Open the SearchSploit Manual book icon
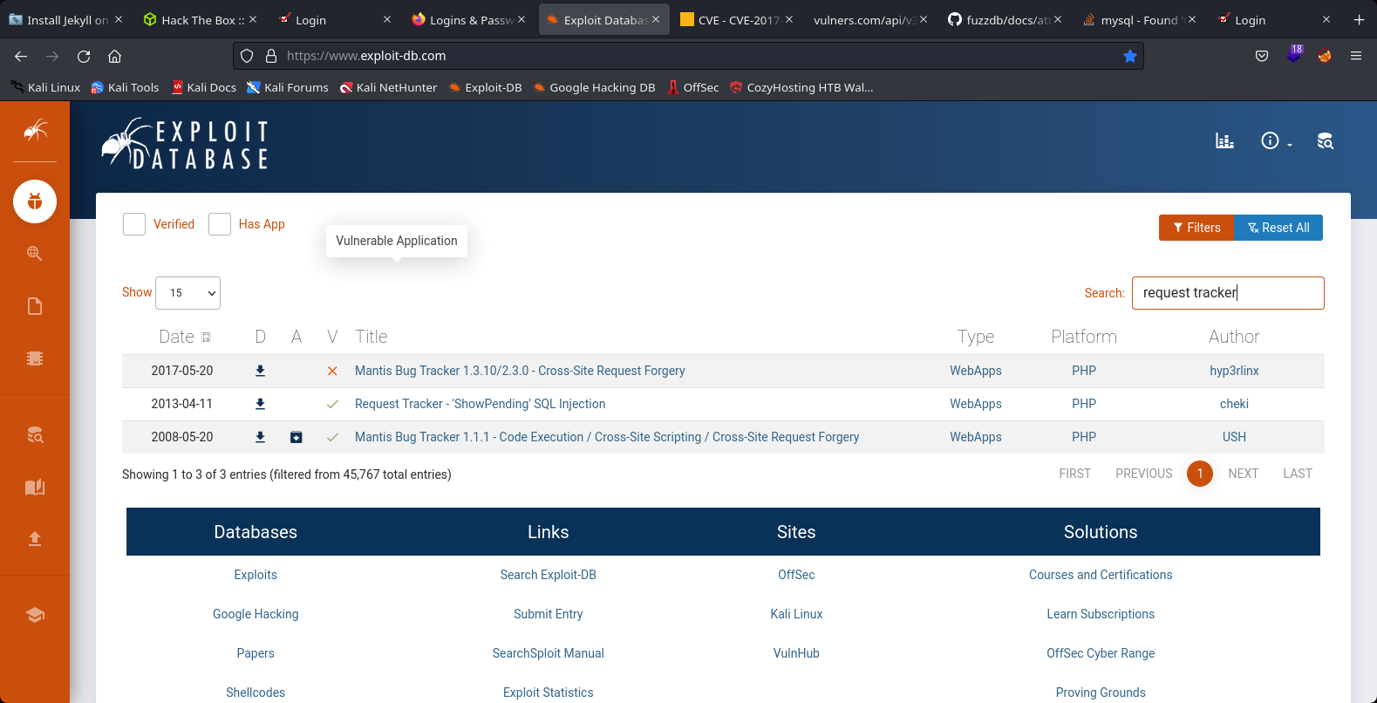1377x703 pixels. 35,487
